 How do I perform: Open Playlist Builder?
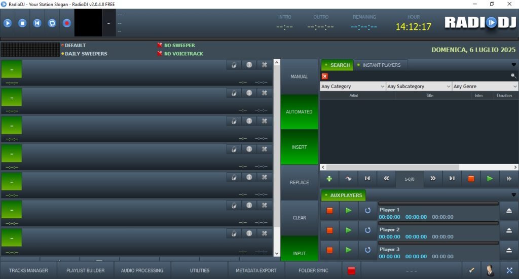click(x=85, y=270)
